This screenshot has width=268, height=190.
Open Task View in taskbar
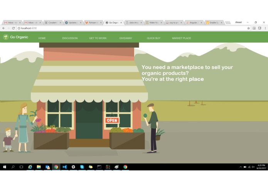(21, 167)
